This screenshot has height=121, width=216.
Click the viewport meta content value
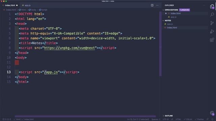(x=115, y=38)
